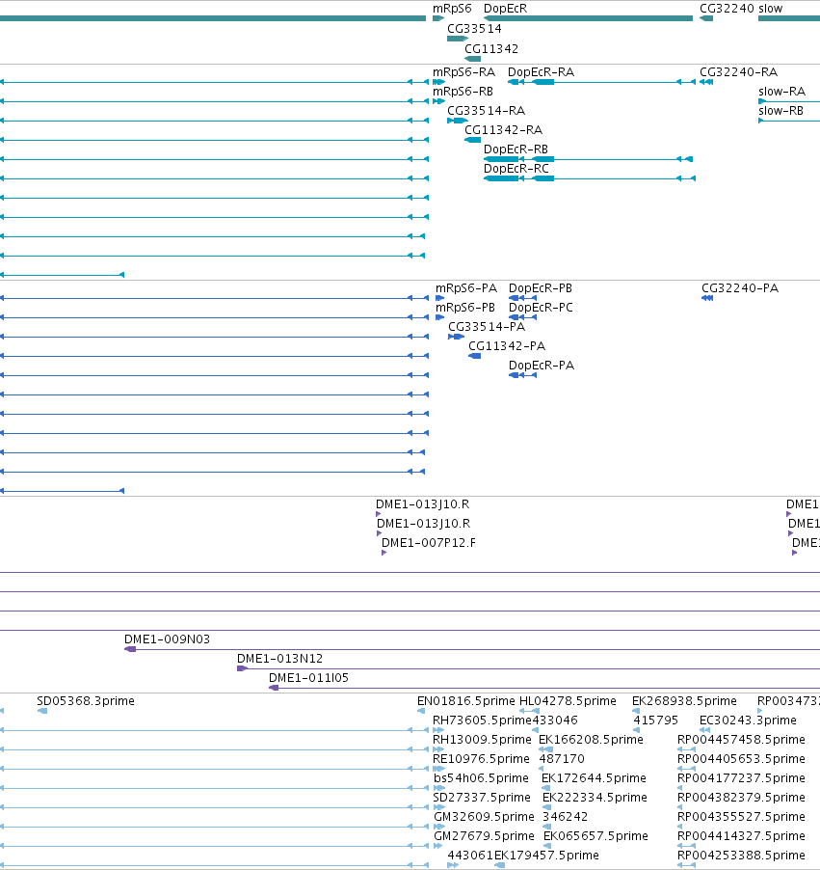Click the EK065657.5prime EST label
Viewport: 820px width, 870px height.
tap(595, 836)
